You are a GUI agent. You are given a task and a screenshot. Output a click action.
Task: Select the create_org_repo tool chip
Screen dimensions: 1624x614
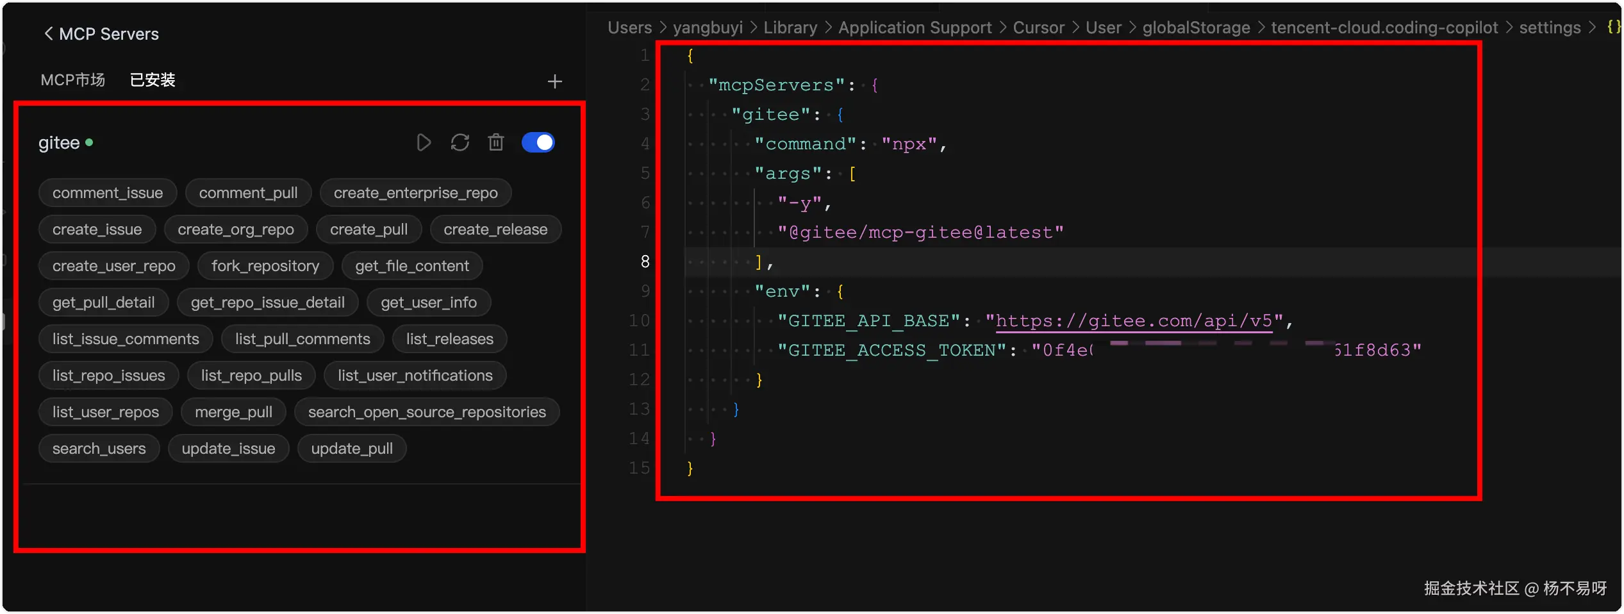pos(236,229)
